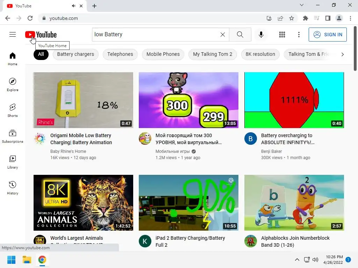Screen dimensions: 358x268
Task: Click the browser back arrow
Action: (x=8, y=18)
